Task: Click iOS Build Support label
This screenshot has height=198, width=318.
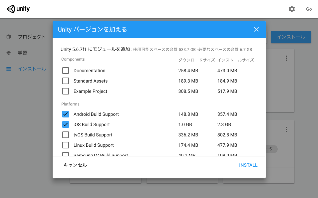Action: coord(92,124)
